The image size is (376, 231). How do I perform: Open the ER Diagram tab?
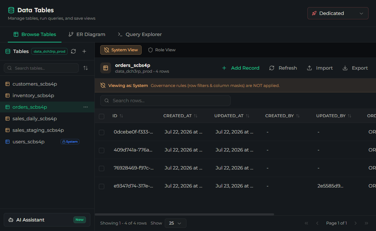[87, 34]
